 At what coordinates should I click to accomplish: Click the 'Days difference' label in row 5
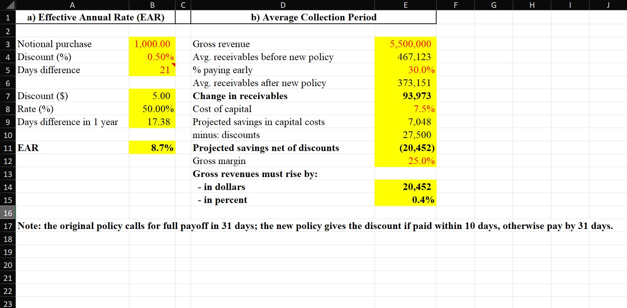click(72, 70)
